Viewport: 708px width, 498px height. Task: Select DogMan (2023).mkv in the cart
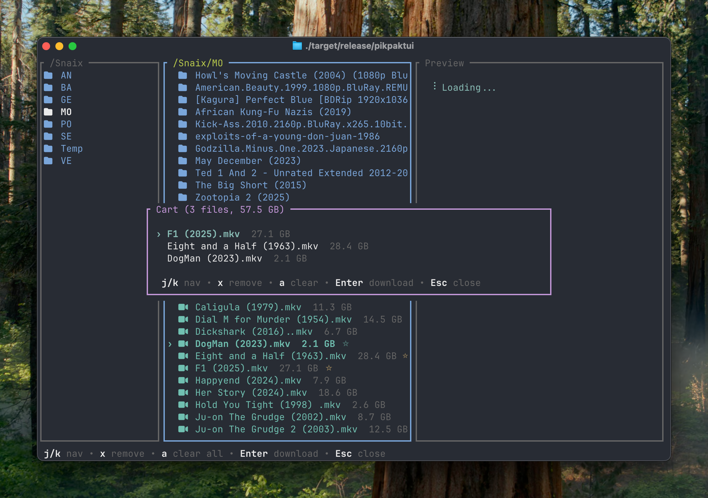(214, 259)
